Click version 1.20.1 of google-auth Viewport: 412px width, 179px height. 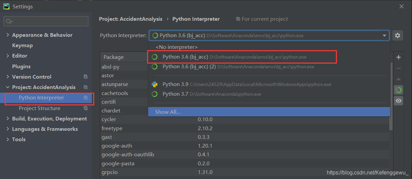205,146
